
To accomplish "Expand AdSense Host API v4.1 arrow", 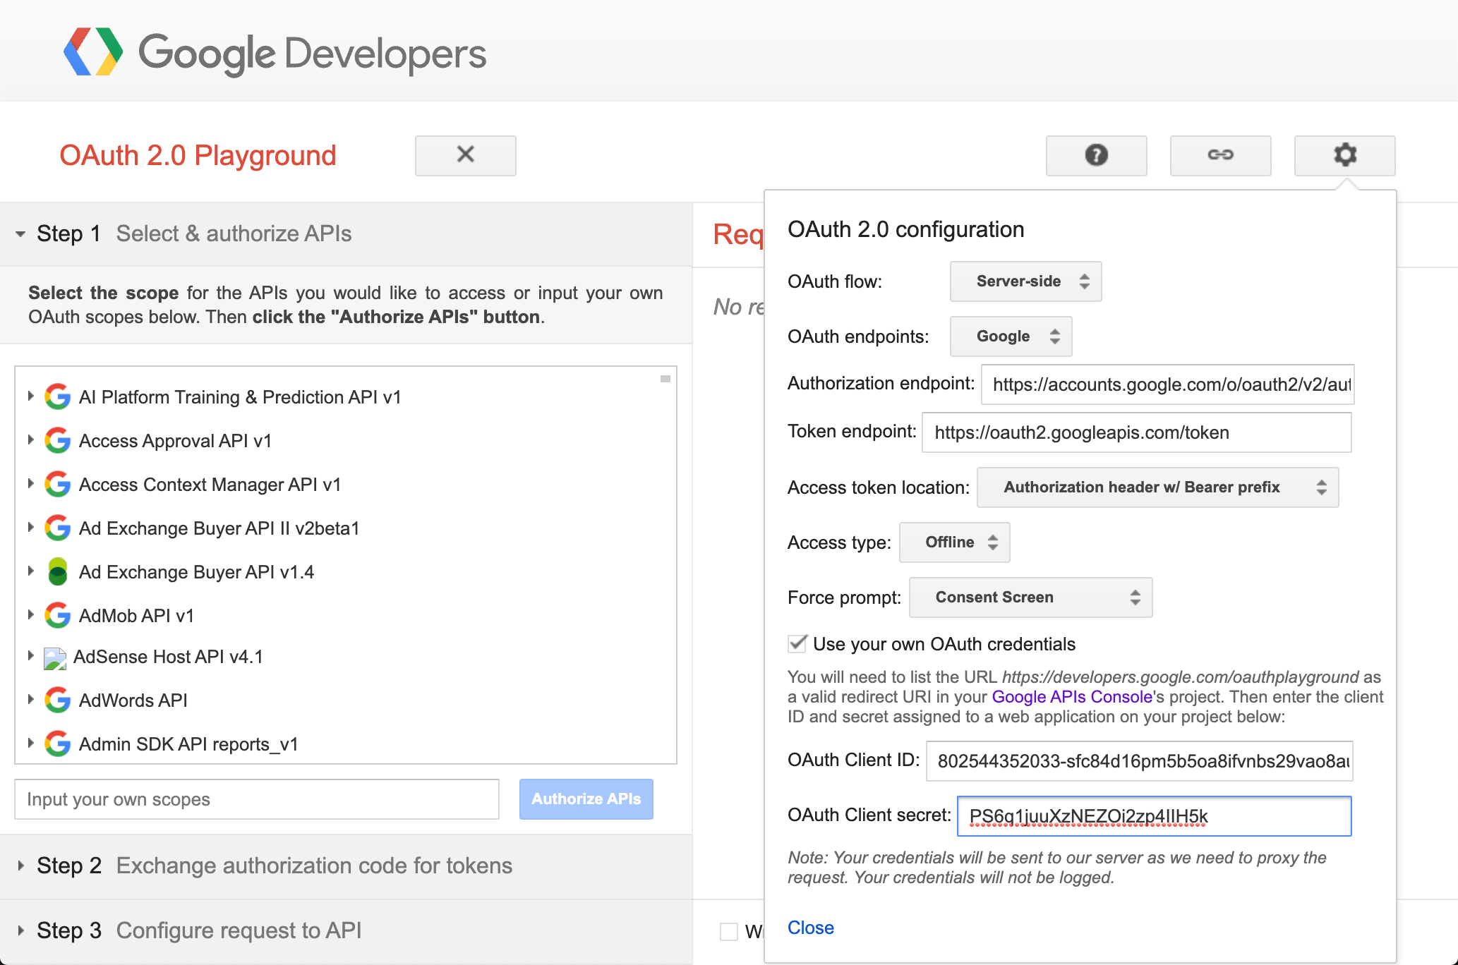I will point(30,656).
